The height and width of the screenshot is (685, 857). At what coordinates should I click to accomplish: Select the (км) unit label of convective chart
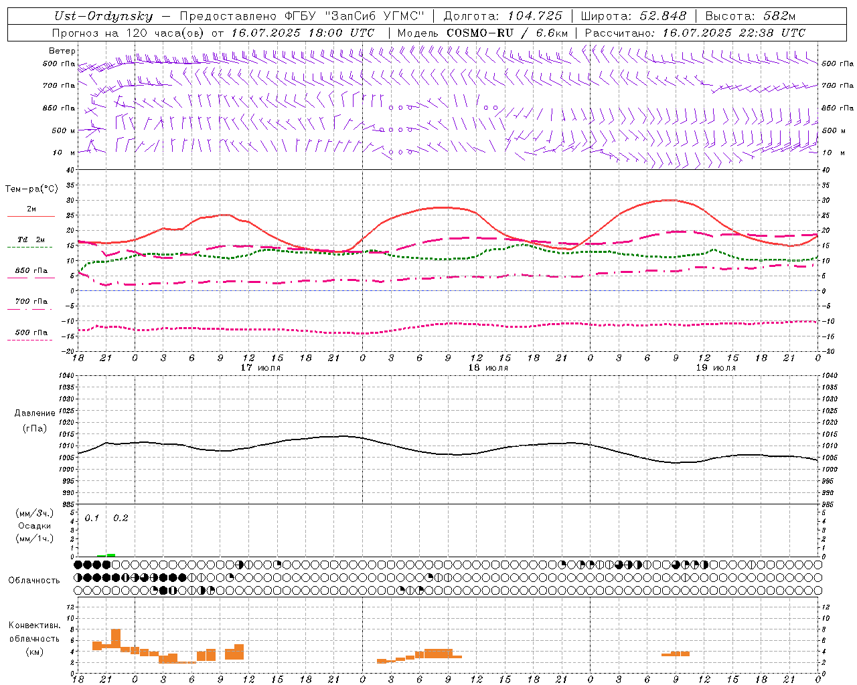35,652
